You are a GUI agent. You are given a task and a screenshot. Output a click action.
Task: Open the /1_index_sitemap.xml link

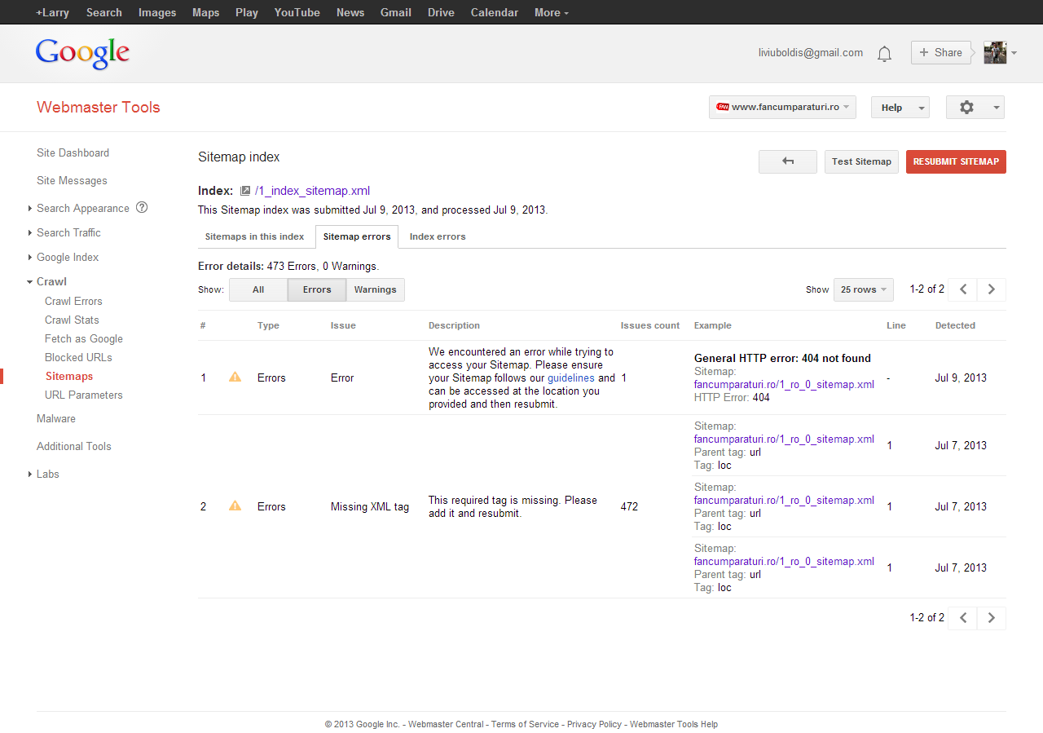point(312,191)
